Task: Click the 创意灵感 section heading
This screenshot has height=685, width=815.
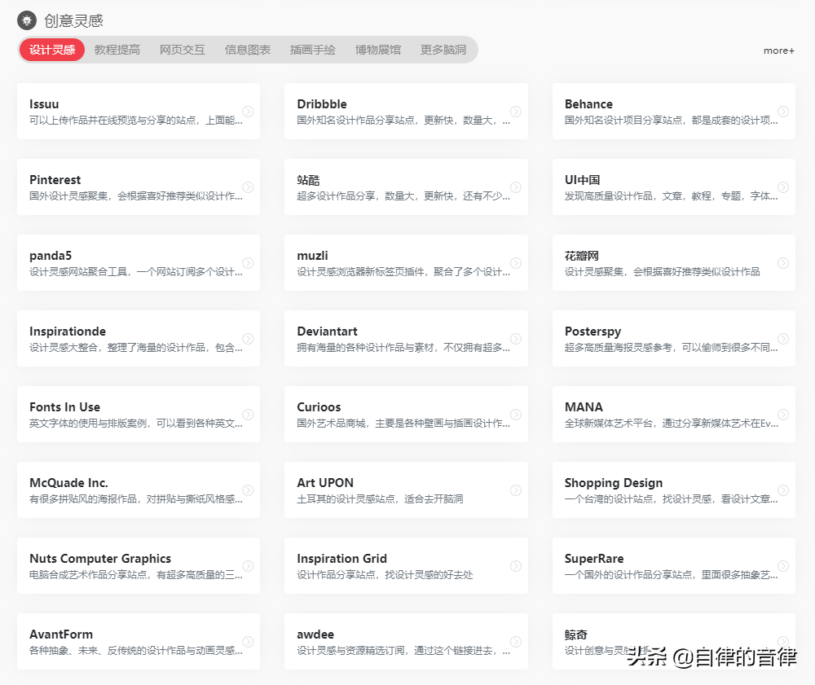Action: point(74,21)
